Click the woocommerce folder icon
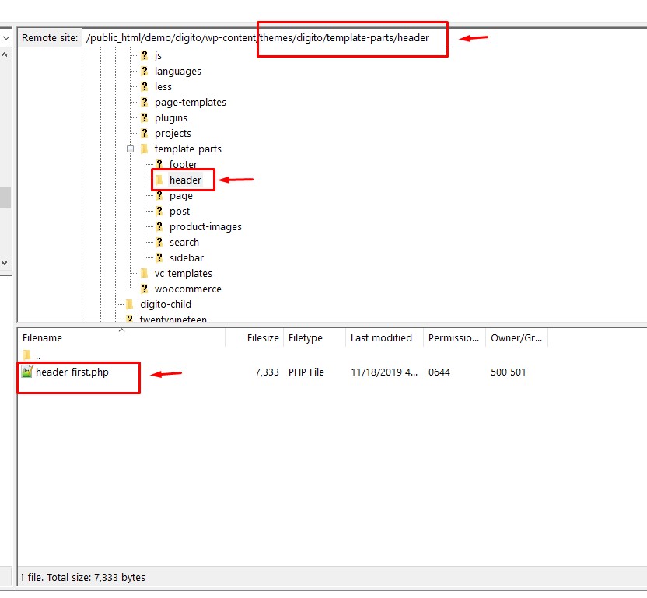This screenshot has width=647, height=598. [145, 289]
